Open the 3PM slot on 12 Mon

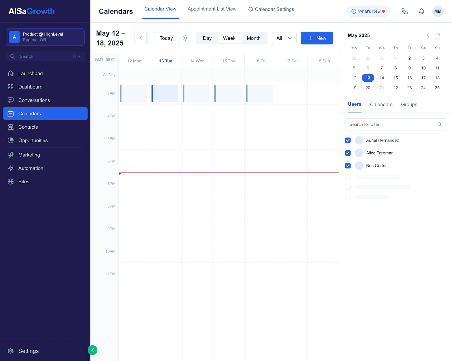coord(134,93)
